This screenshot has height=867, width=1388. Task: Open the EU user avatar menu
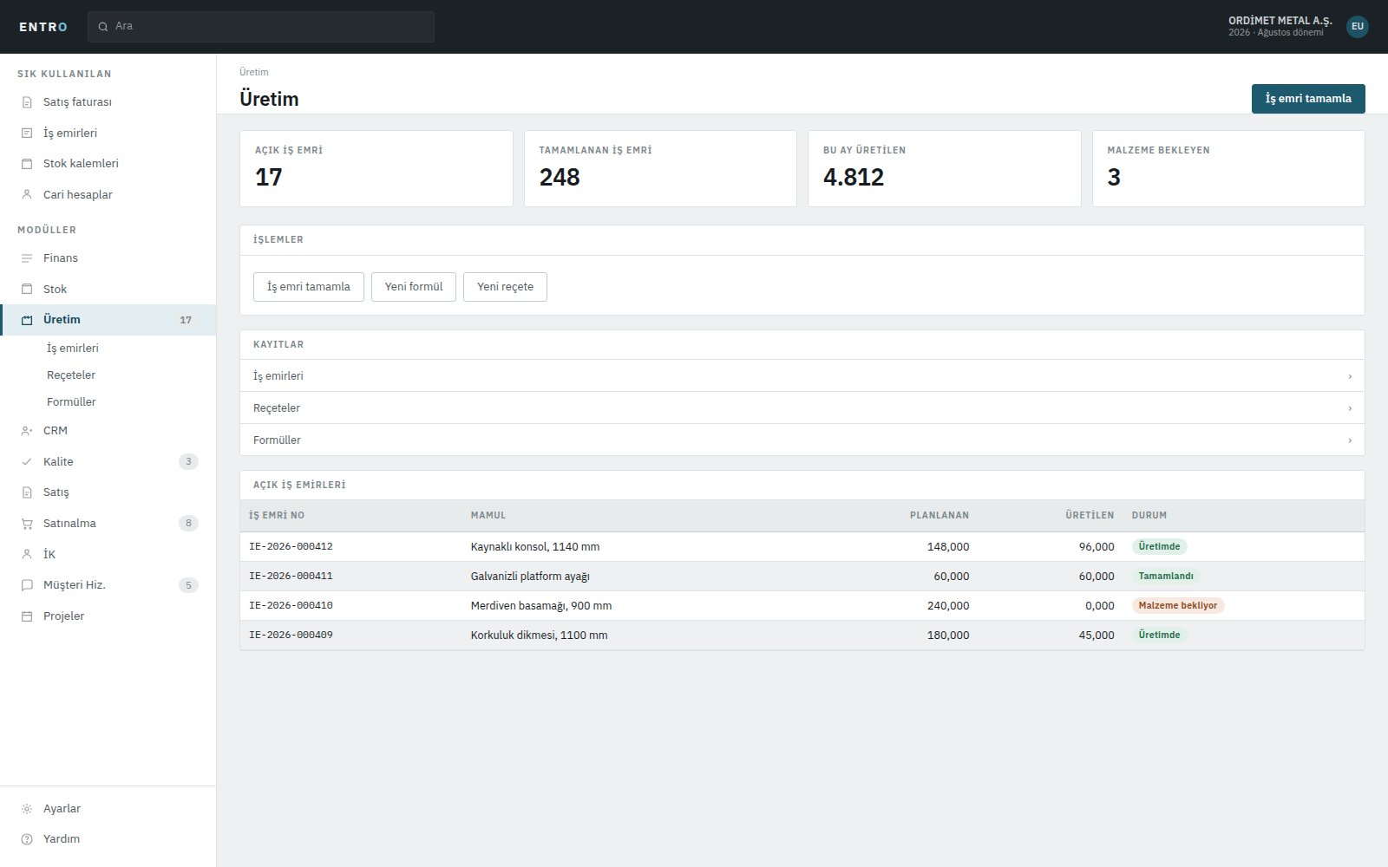pos(1358,26)
